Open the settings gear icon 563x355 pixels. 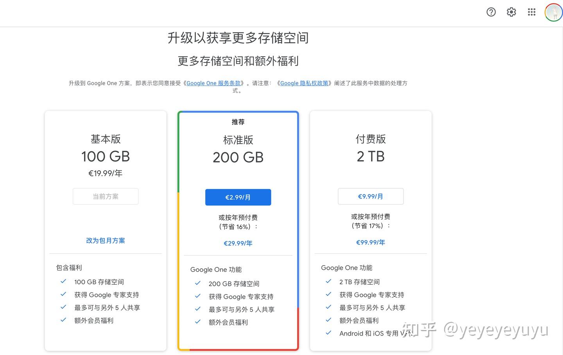(x=511, y=12)
